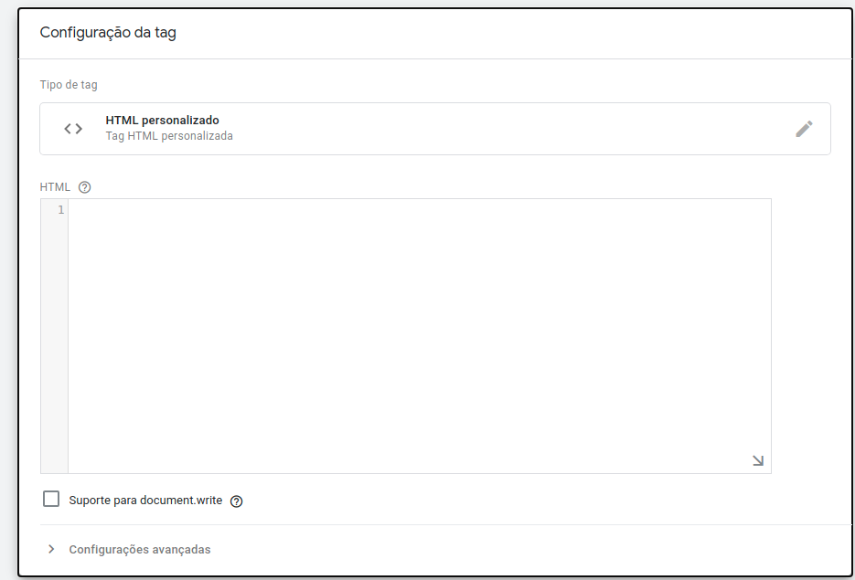The image size is (855, 580).
Task: Click the 'Suporte para document.write' label text
Action: (145, 501)
